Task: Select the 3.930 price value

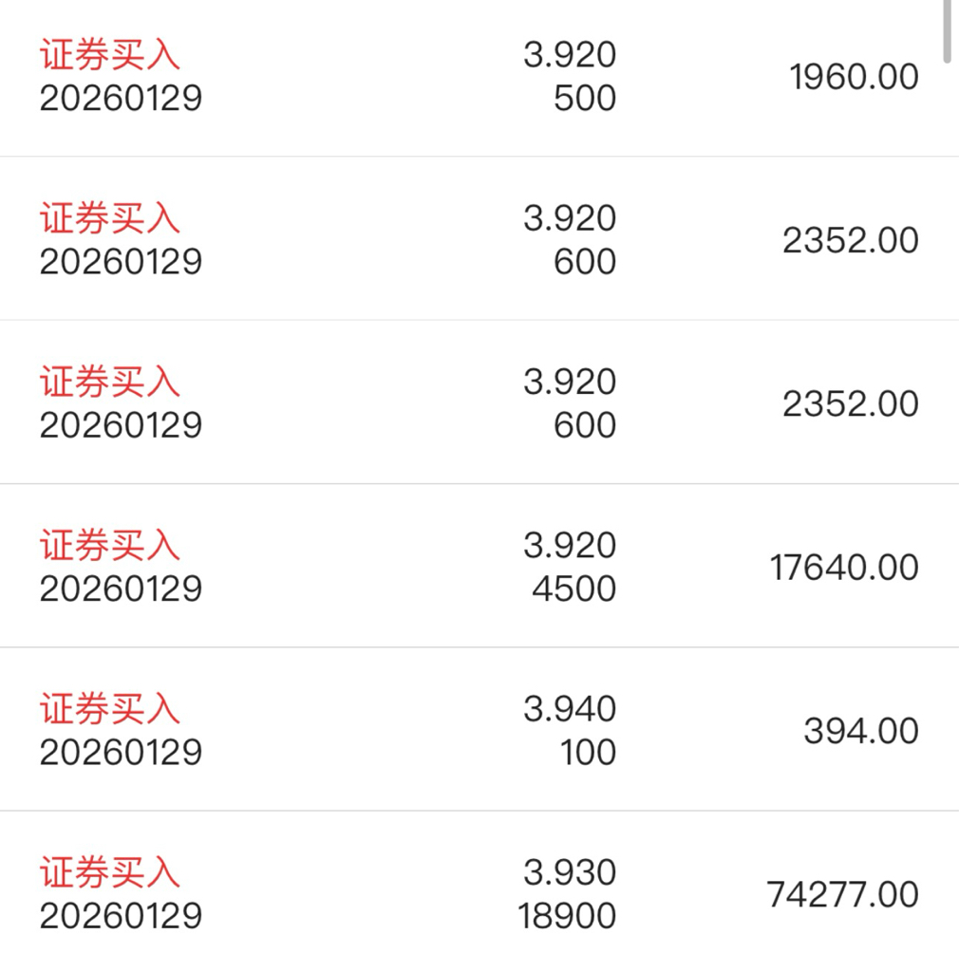Action: [570, 872]
